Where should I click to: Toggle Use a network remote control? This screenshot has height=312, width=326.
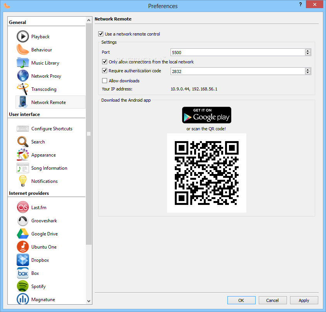[101, 34]
